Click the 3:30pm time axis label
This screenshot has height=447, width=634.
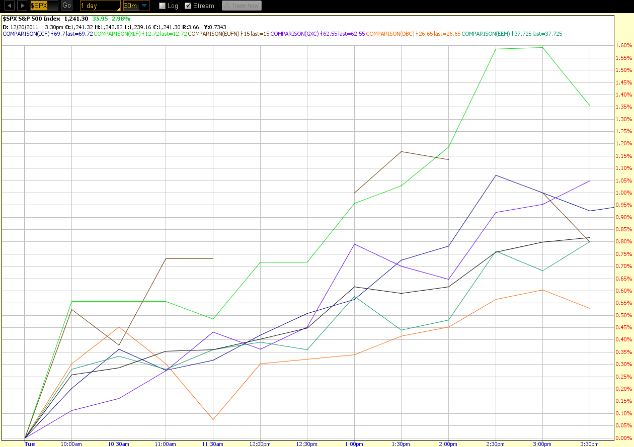pos(590,444)
